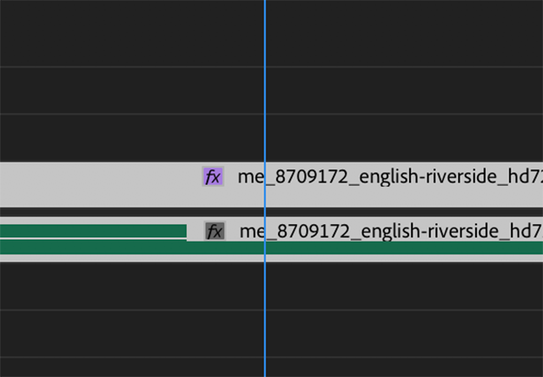Click the gray fx badge on audio clip
Viewport: 543px width, 377px height.
click(215, 231)
